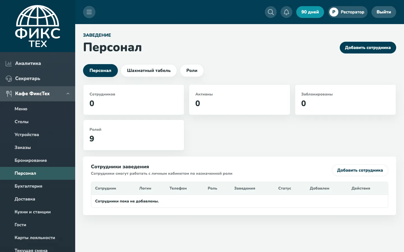Click the Статус column header
This screenshot has height=252, width=404.
(285, 188)
